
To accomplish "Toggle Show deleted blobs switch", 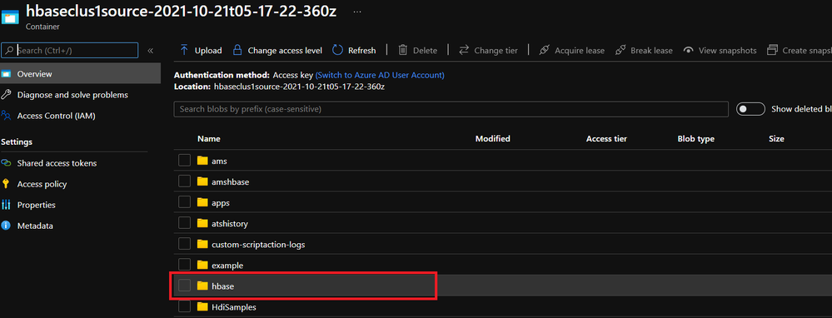I will [750, 109].
